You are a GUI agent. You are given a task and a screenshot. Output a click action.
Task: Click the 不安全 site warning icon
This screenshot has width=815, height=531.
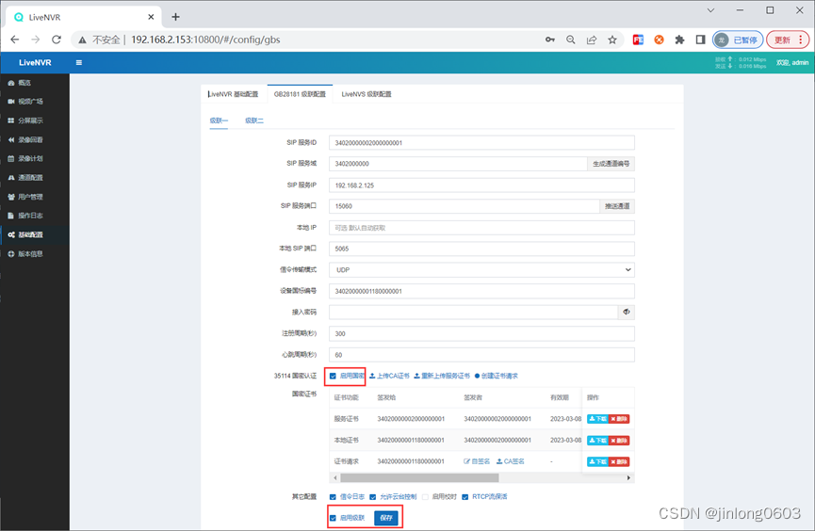point(82,40)
